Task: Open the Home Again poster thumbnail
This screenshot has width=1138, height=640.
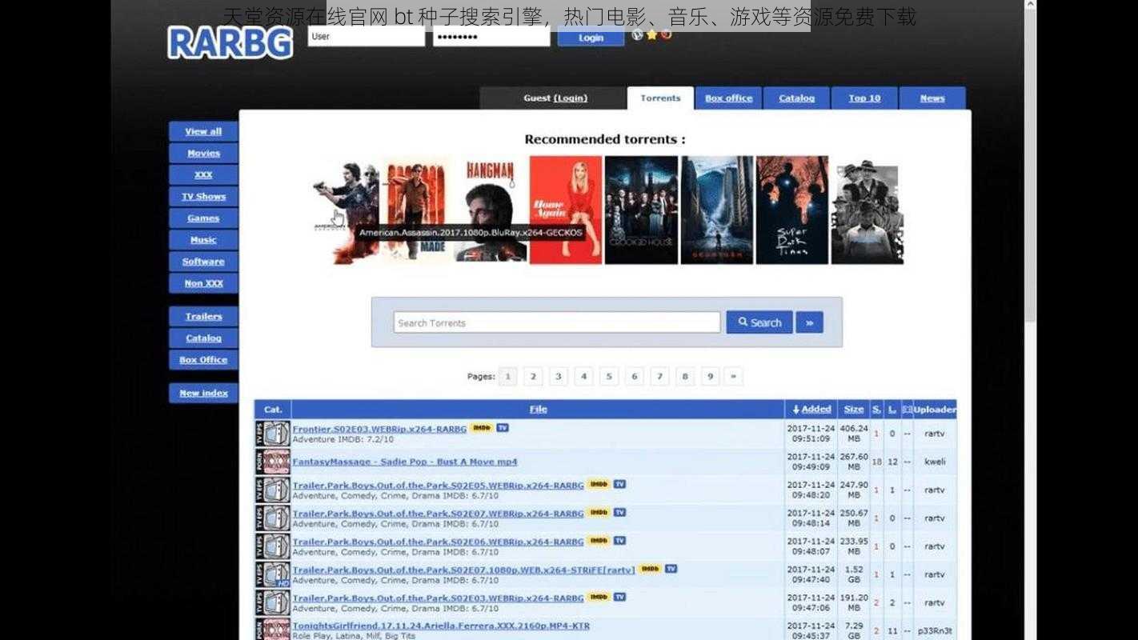Action: click(x=566, y=210)
